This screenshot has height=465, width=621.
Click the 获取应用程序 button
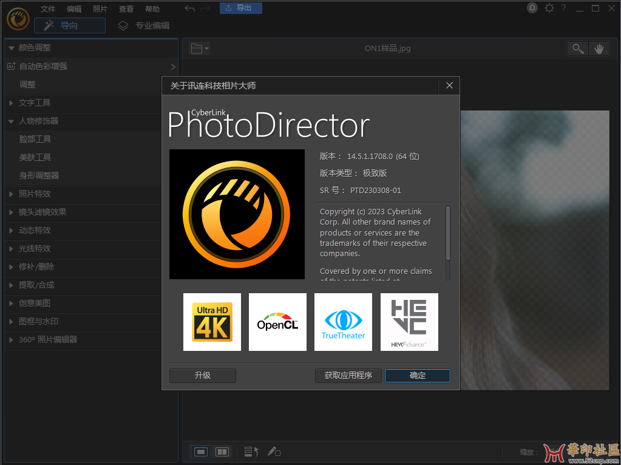point(348,376)
